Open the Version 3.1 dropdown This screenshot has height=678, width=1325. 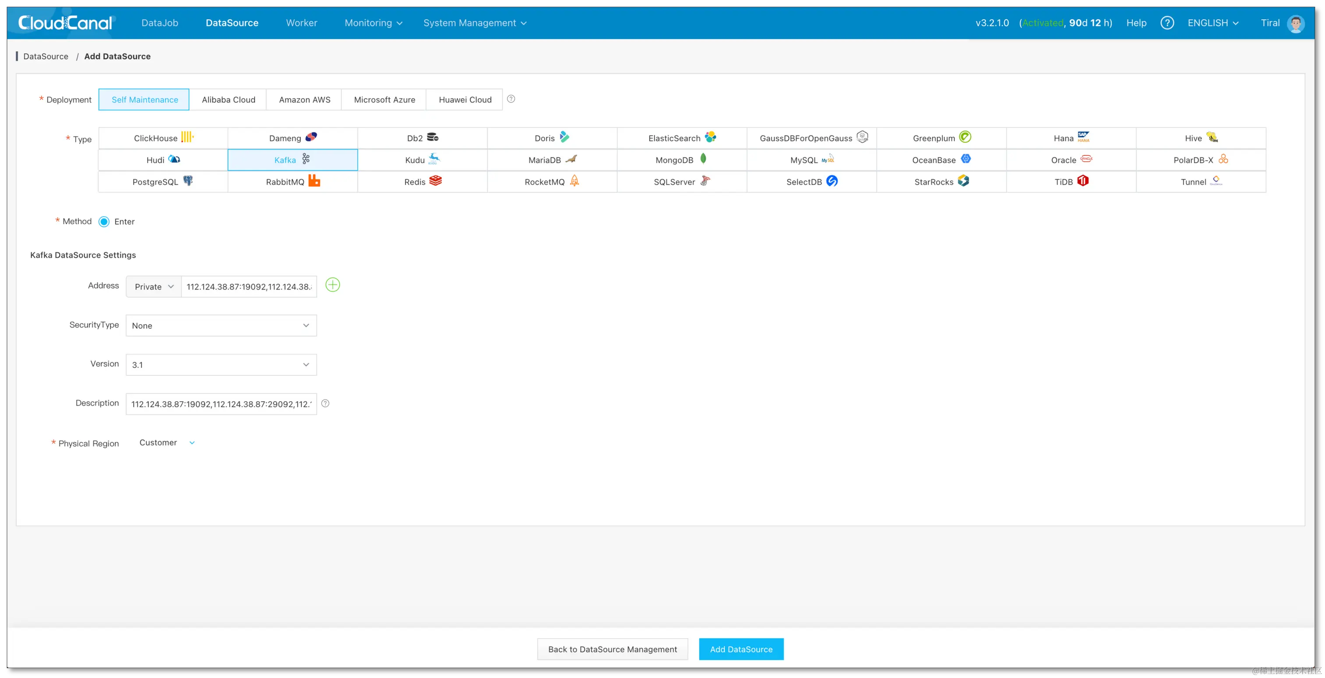(x=221, y=364)
